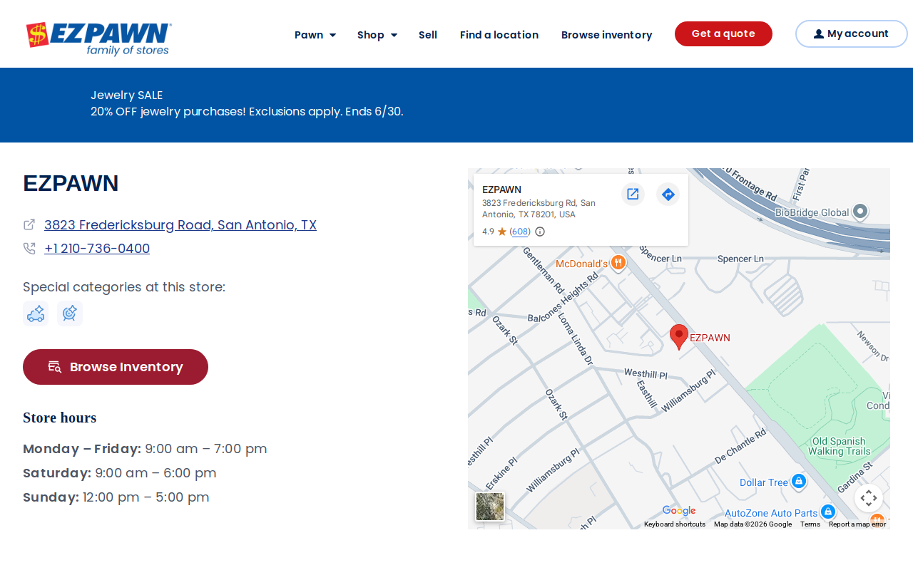Viewport: 913px width, 570px height.
Task: Call the +1 210-736-0400 phone link
Action: click(97, 249)
